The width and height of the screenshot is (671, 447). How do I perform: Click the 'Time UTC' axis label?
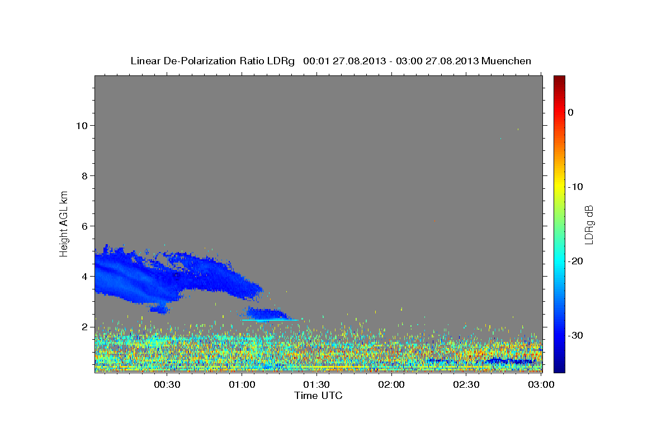click(x=318, y=396)
